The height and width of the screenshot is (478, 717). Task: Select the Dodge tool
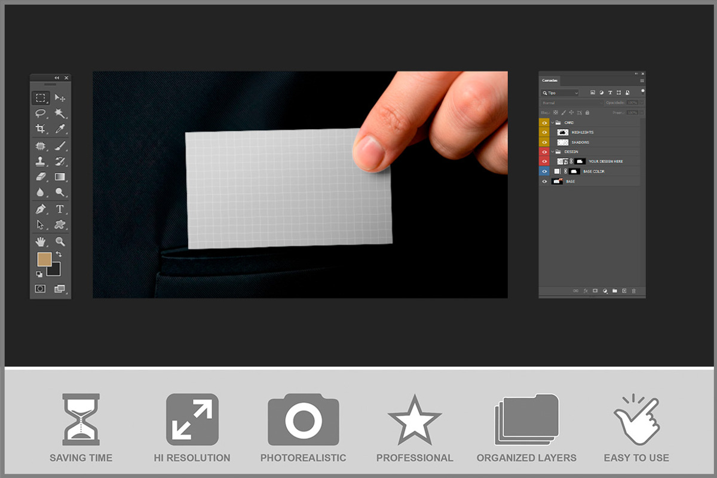pos(60,192)
